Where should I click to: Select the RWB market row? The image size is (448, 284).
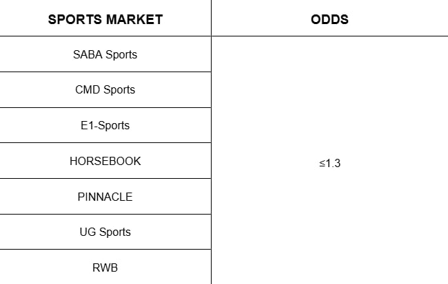click(105, 267)
